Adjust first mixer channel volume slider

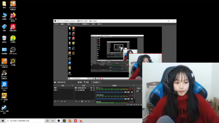pos(111,92)
